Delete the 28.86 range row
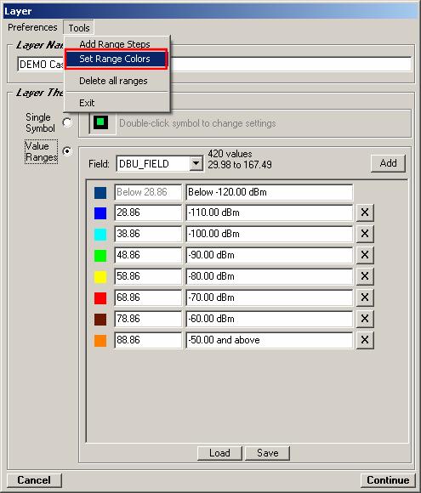This screenshot has height=493, width=421. [x=365, y=212]
